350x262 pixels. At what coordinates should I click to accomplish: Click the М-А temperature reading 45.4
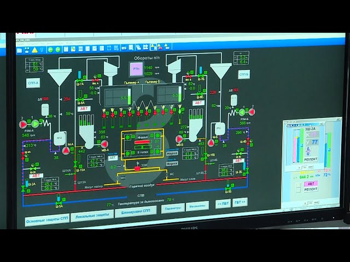[x=49, y=184]
